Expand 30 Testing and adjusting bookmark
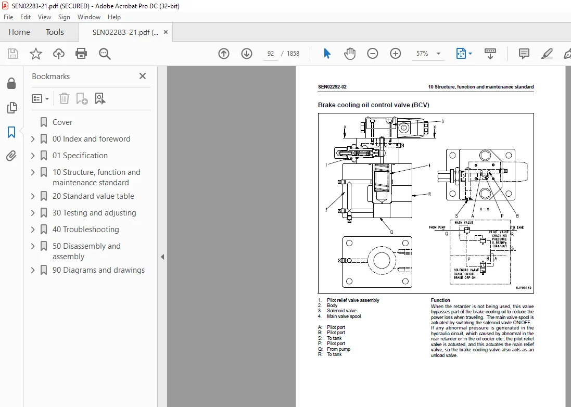Viewport: 571px width, 407px height. coord(33,213)
